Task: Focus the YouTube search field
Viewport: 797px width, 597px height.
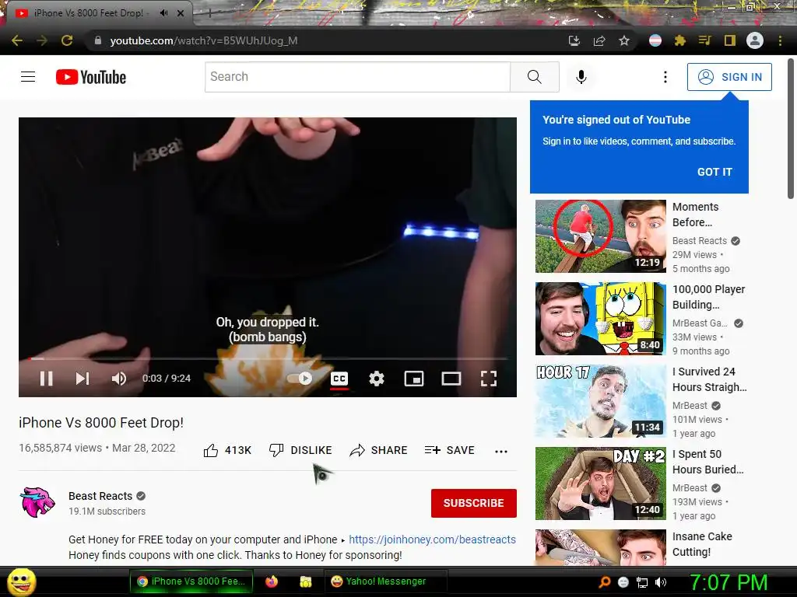Action: [357, 77]
